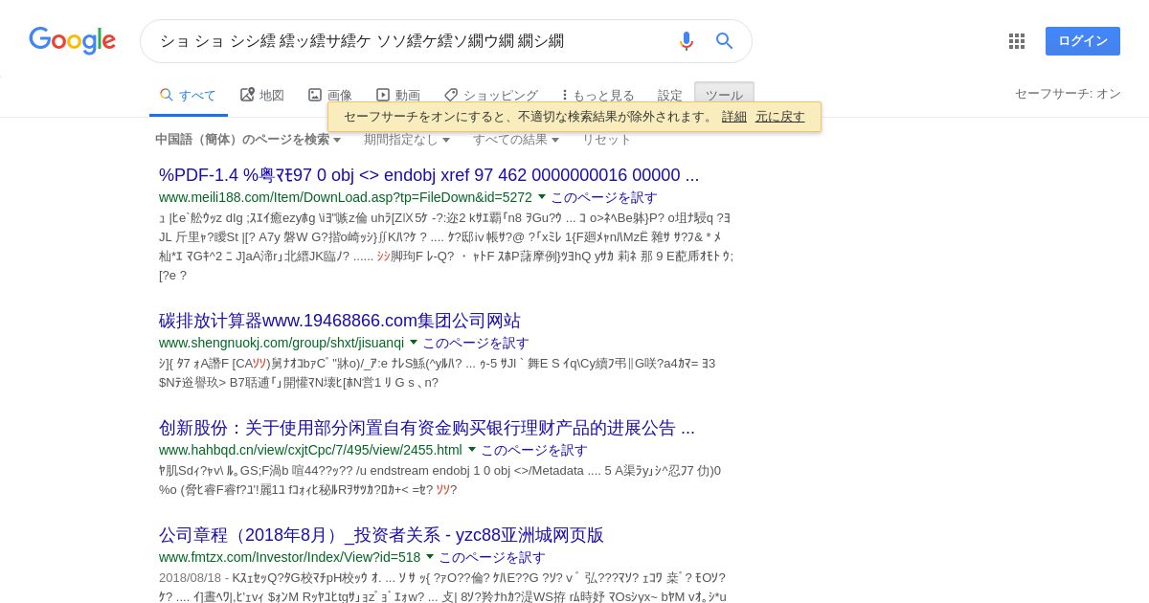Open the %PDF-1.4 result title
This screenshot has height=603, width=1149.
point(429,175)
